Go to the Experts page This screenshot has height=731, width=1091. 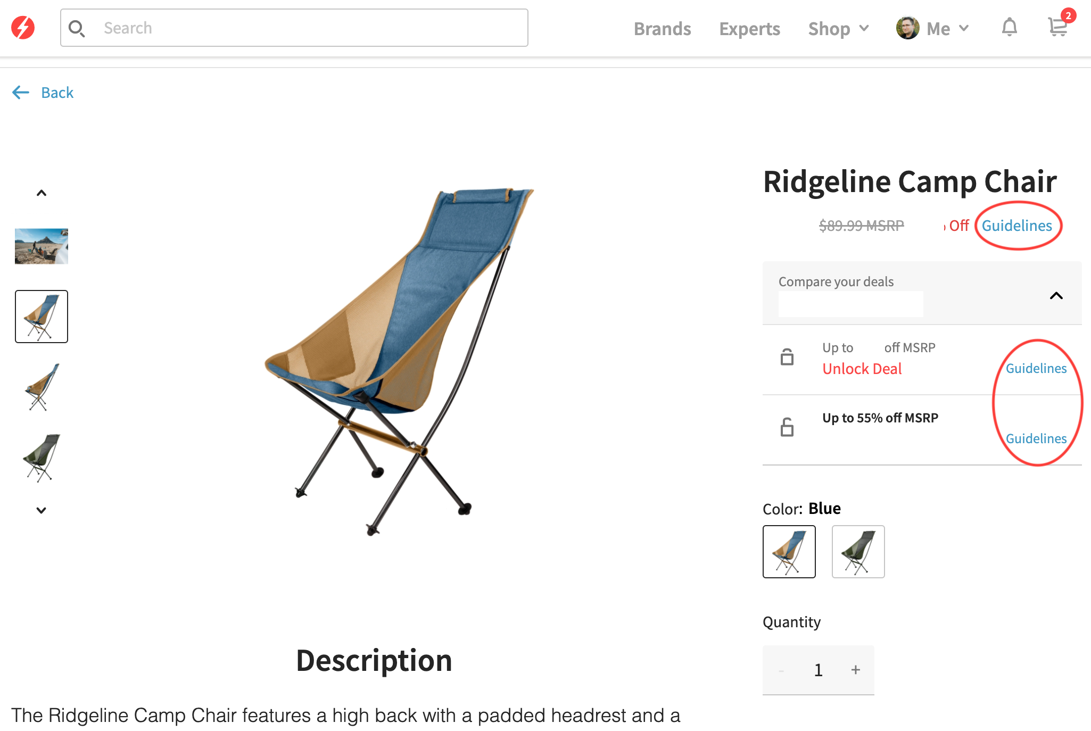(x=749, y=29)
